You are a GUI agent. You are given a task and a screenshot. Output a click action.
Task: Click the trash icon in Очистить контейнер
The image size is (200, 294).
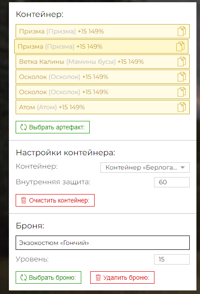(24, 200)
